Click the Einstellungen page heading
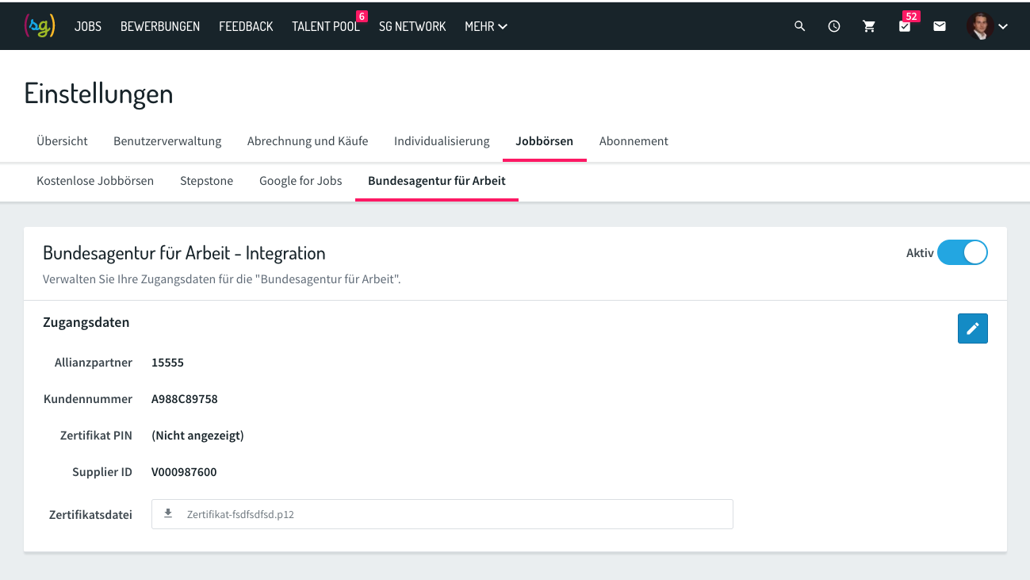This screenshot has height=580, width=1030. (98, 94)
